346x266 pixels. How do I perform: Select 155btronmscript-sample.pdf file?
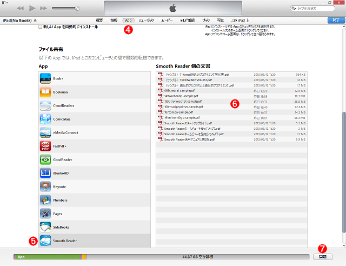[231, 101]
